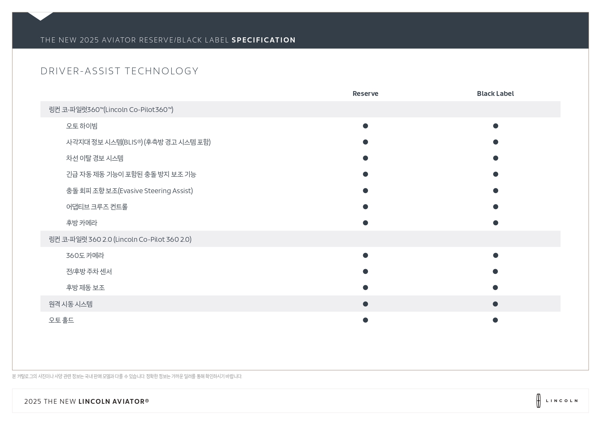This screenshot has height=425, width=601.
Task: Click the Reserve column header
Action: (365, 93)
